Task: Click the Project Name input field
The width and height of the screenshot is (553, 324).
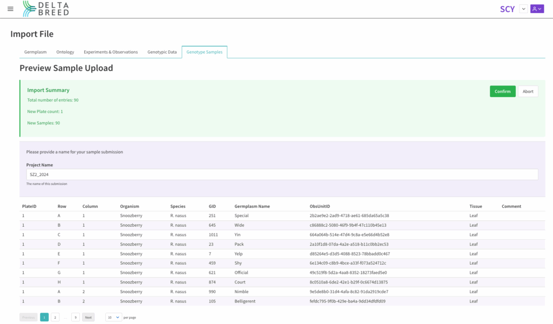Action: tap(282, 174)
